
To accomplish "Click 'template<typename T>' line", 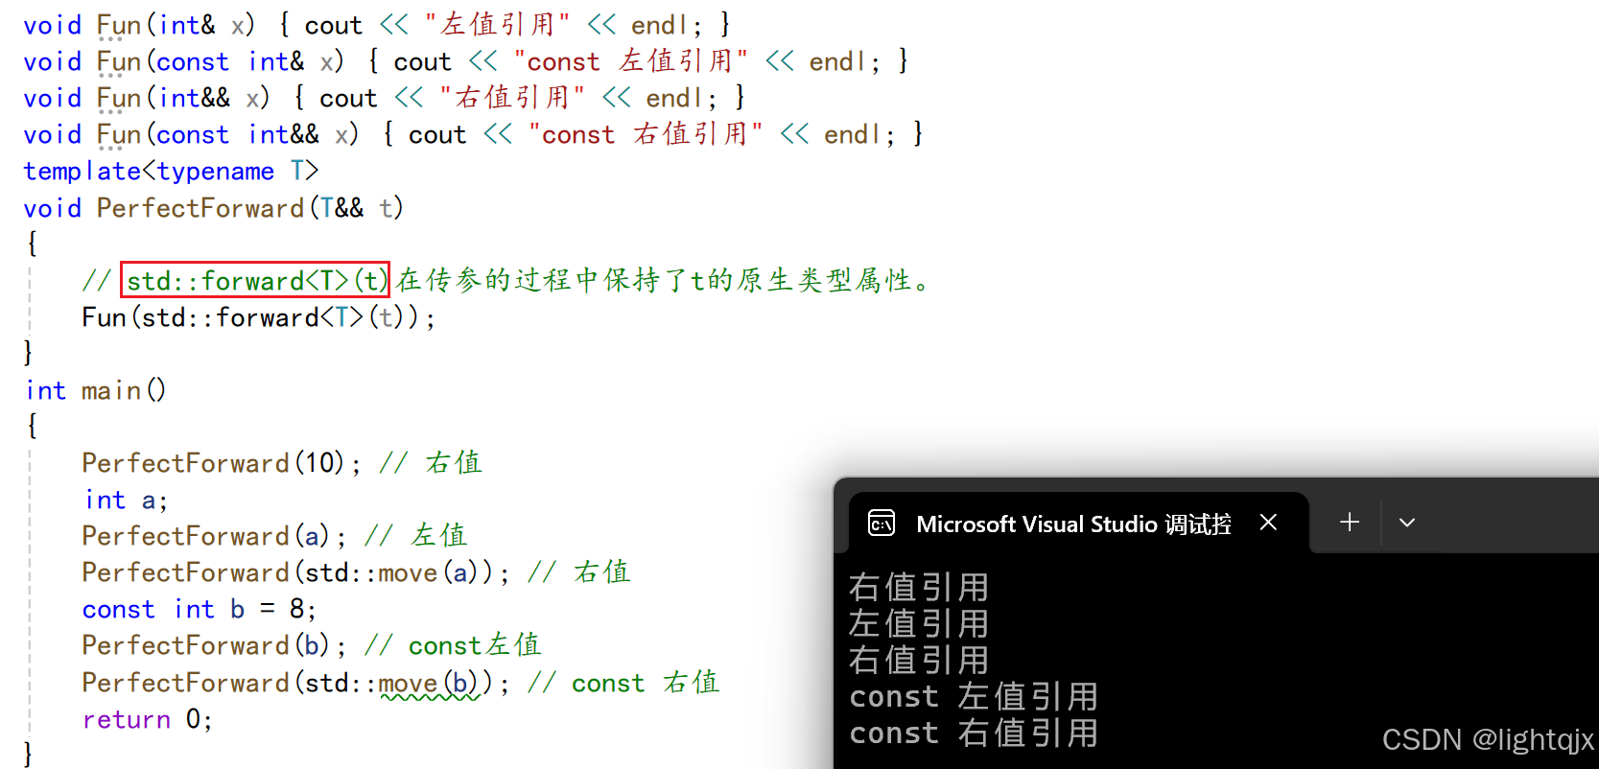I will tap(171, 171).
